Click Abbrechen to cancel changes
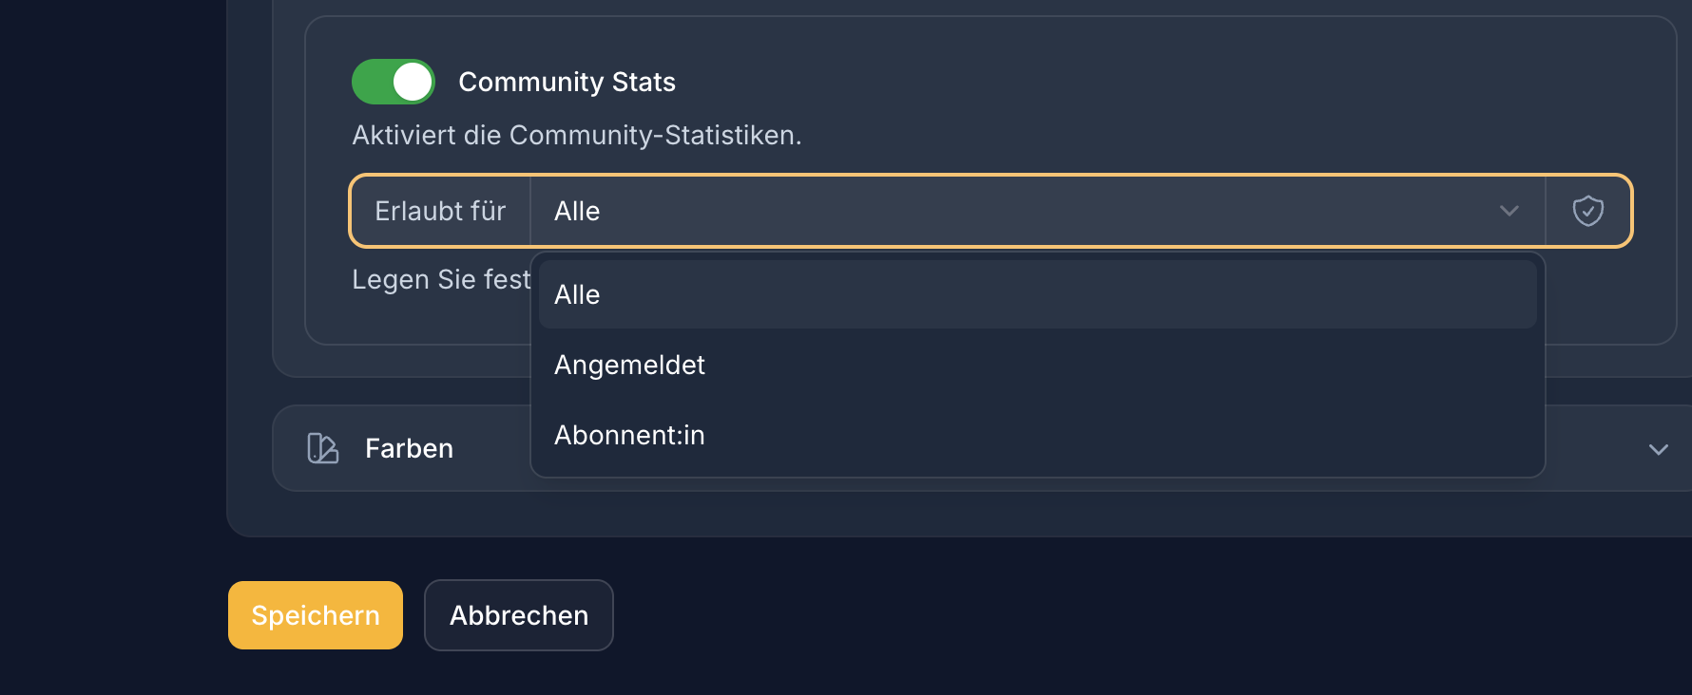Screen dimensions: 1692x695 (518, 615)
